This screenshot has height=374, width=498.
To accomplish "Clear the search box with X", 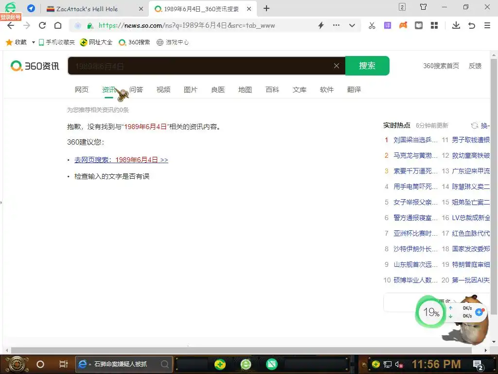I will pos(337,66).
